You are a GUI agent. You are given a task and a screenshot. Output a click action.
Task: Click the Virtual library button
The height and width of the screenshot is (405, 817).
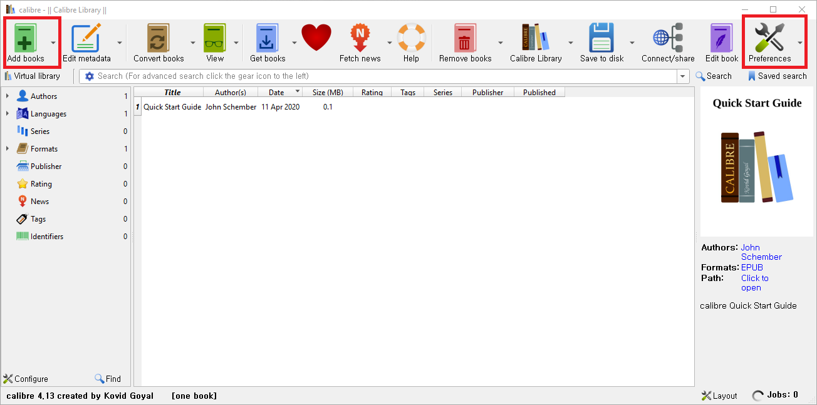click(x=33, y=76)
